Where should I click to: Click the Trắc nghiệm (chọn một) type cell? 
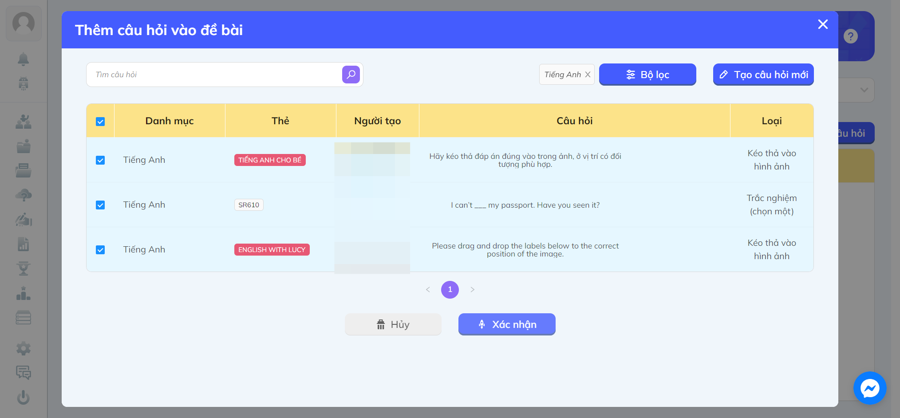(772, 205)
